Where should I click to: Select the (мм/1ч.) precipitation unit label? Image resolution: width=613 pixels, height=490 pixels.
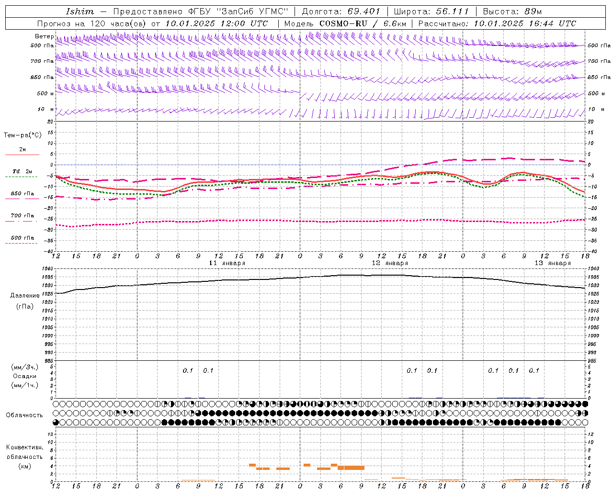24,385
